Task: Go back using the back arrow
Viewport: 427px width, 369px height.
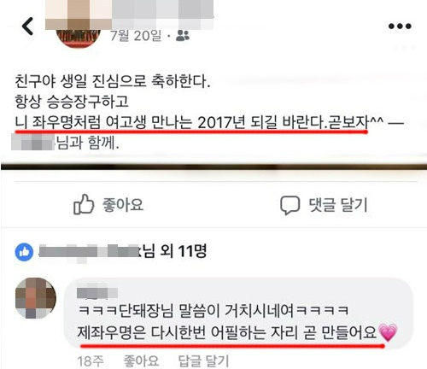Action: 27,26
